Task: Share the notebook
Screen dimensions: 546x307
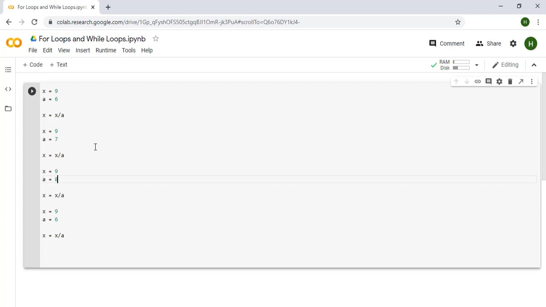Action: pyautogui.click(x=488, y=44)
